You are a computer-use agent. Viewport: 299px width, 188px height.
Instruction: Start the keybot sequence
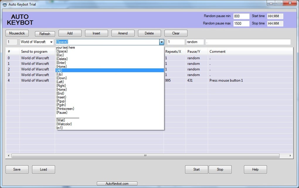(x=196, y=169)
